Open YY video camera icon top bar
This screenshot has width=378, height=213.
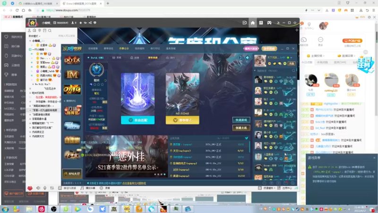[x=244, y=23]
